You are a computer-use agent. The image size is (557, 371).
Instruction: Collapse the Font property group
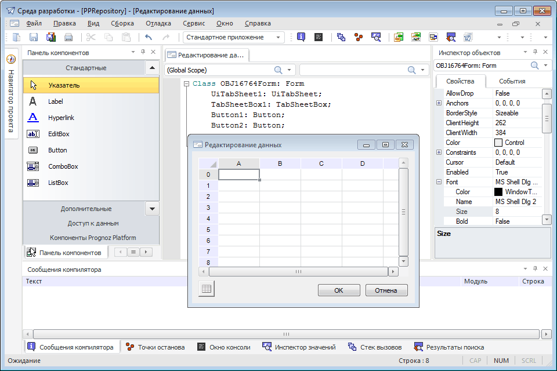[439, 182]
